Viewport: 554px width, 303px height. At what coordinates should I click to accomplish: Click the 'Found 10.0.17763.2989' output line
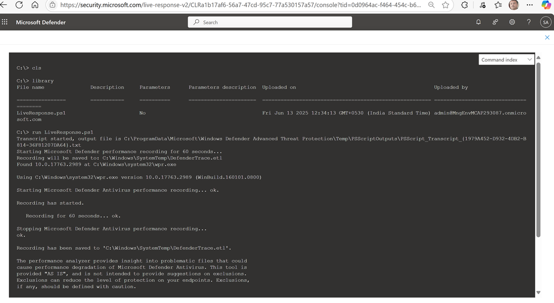pos(96,165)
